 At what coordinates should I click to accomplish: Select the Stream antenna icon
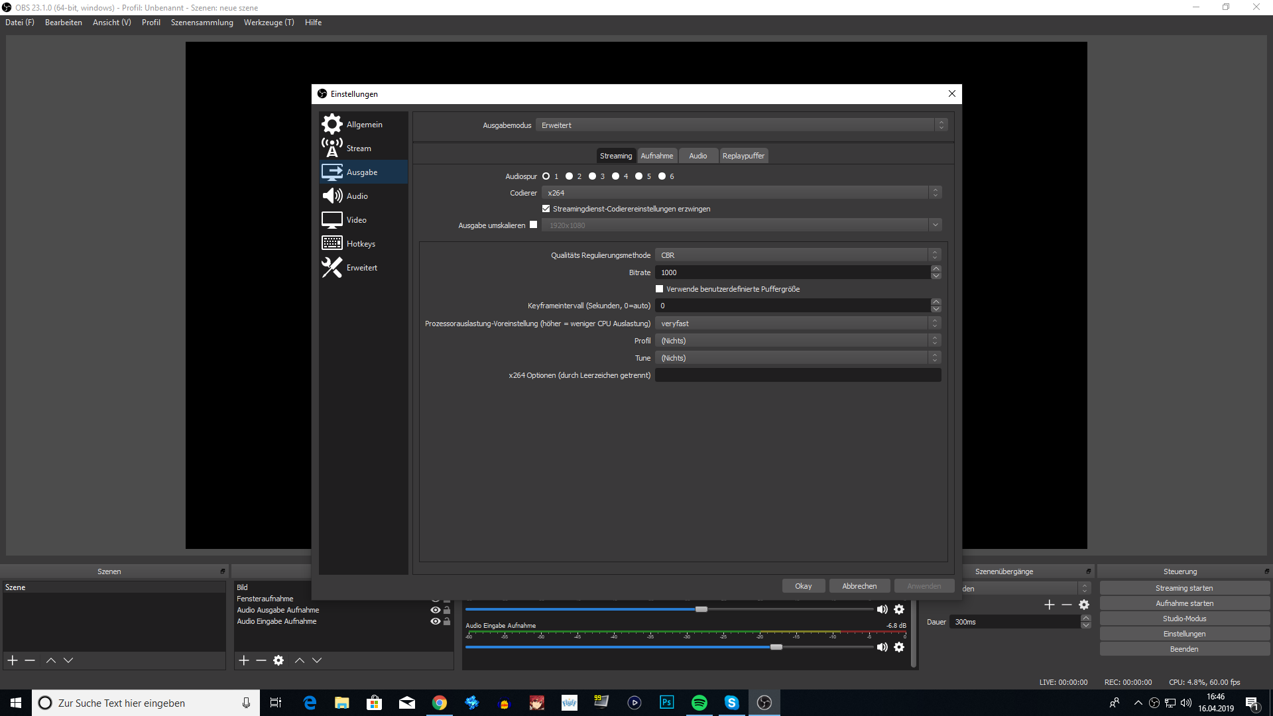(332, 148)
